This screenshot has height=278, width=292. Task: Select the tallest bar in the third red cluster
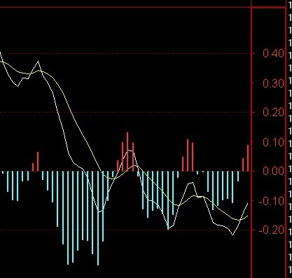coord(188,155)
